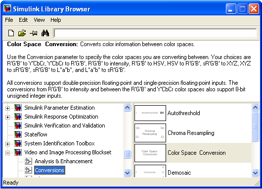Image resolution: width=262 pixels, height=189 pixels.
Task: Select Analysis & Enhancement in the tree
Action: point(63,161)
